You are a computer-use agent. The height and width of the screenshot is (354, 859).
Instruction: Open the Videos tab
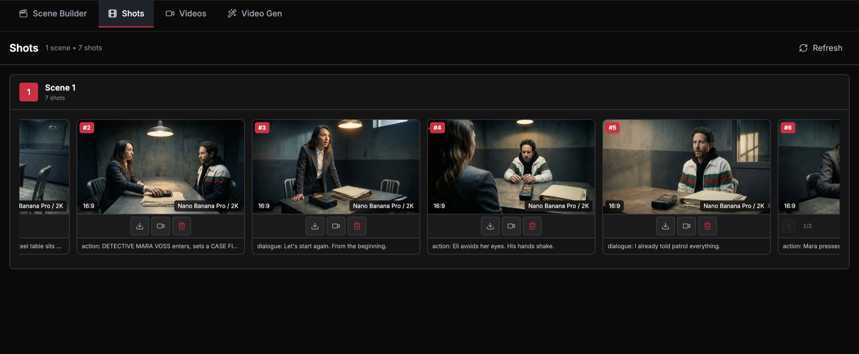click(186, 14)
